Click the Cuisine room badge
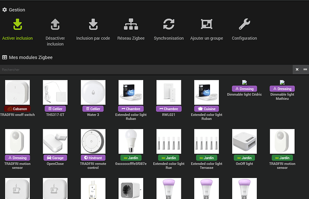The width and height of the screenshot is (309, 199). [x=206, y=109]
